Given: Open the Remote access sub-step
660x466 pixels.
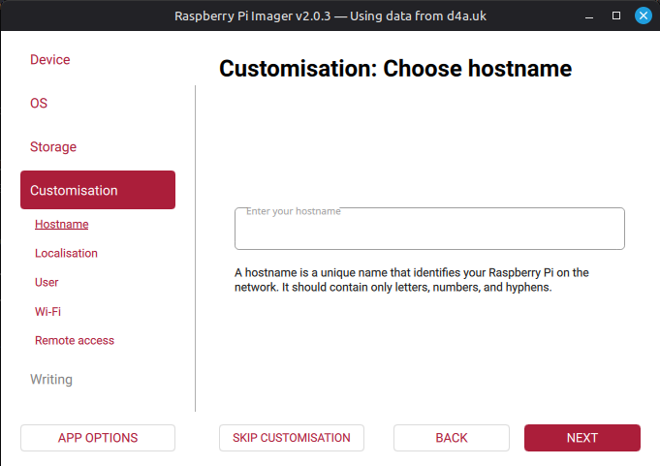Looking at the screenshot, I should pyautogui.click(x=75, y=341).
